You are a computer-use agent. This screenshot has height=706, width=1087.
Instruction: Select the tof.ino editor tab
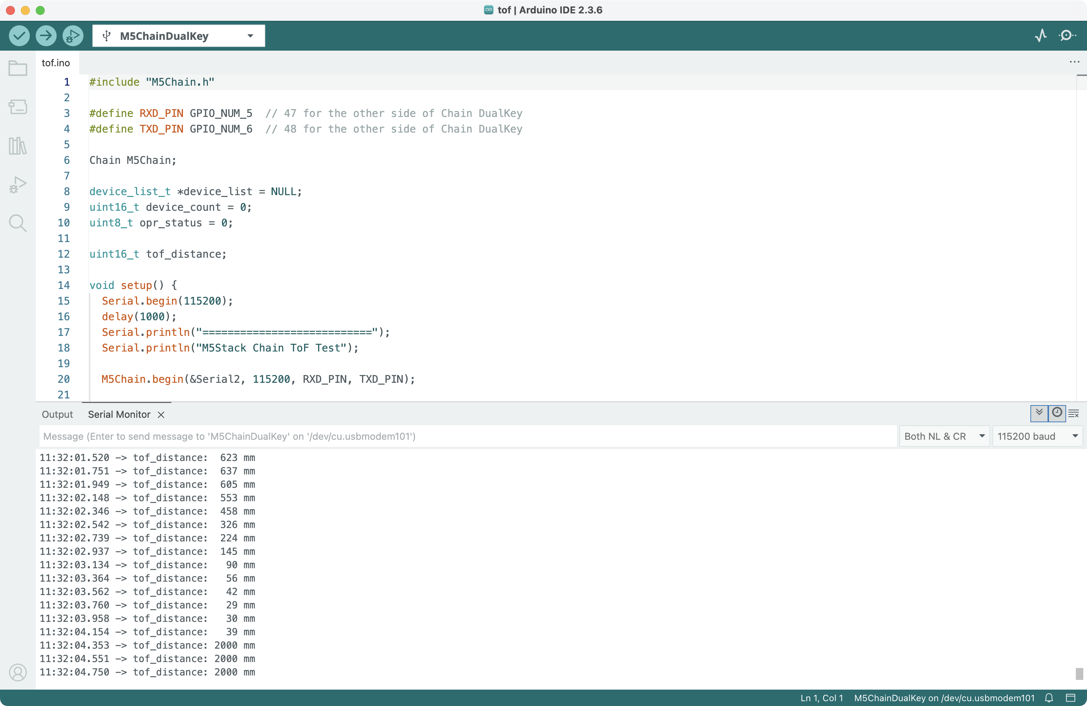56,63
